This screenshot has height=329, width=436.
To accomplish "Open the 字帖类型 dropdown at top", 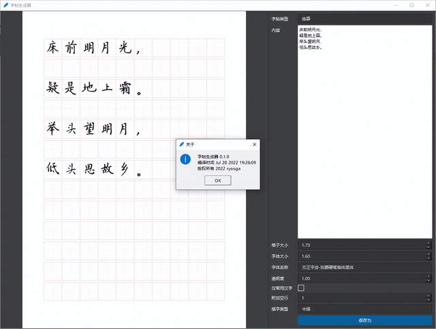I will pyautogui.click(x=365, y=19).
